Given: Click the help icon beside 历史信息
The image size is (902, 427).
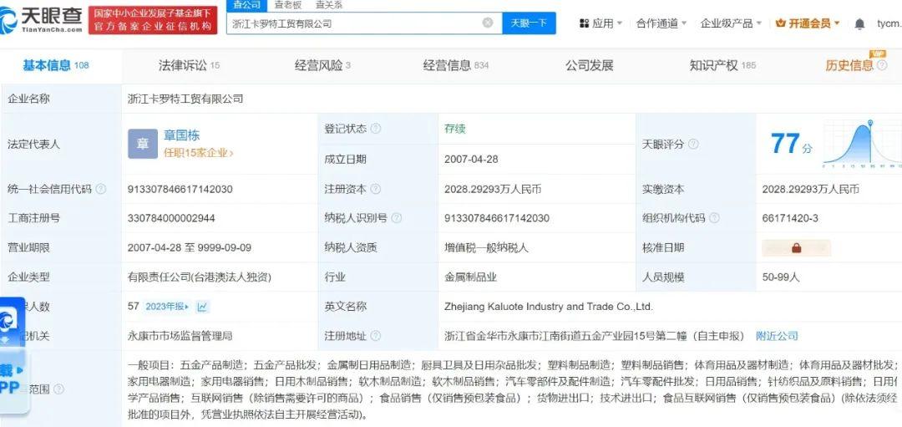Looking at the screenshot, I should click(x=883, y=66).
